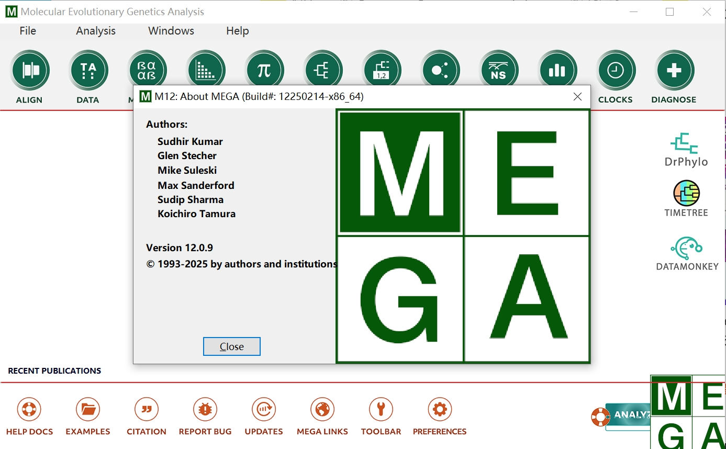Open the Windows menu
Image resolution: width=726 pixels, height=449 pixels.
coord(171,31)
